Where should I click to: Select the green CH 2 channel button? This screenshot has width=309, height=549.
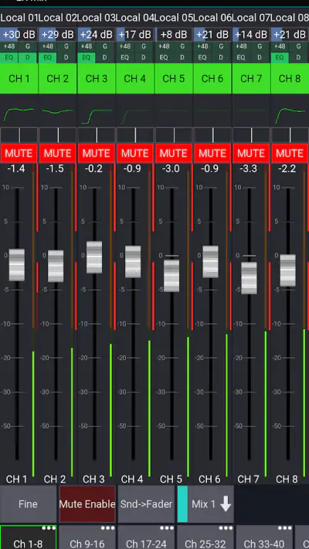(x=57, y=79)
